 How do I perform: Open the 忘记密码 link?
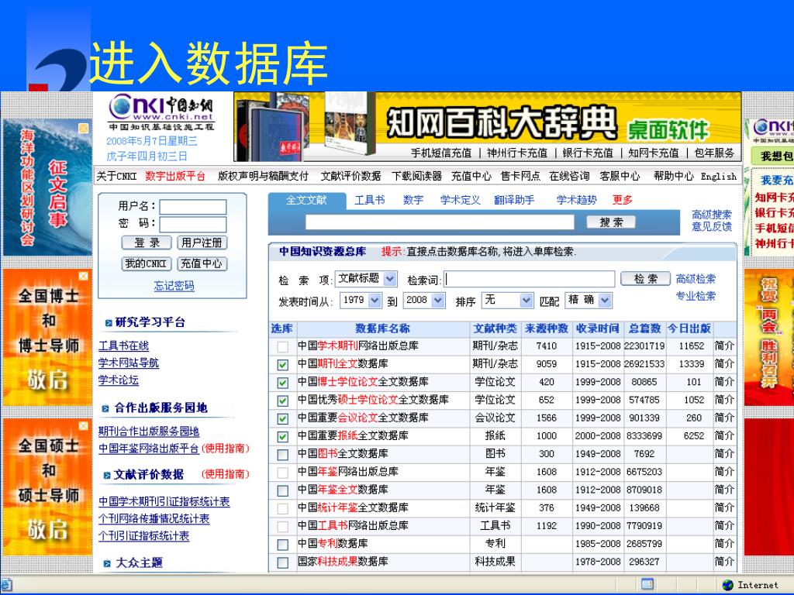point(174,286)
